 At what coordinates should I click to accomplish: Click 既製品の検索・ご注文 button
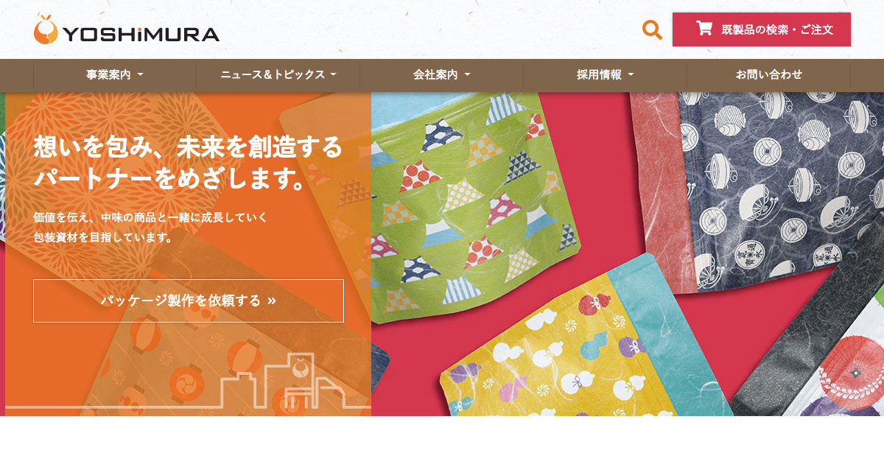point(762,29)
